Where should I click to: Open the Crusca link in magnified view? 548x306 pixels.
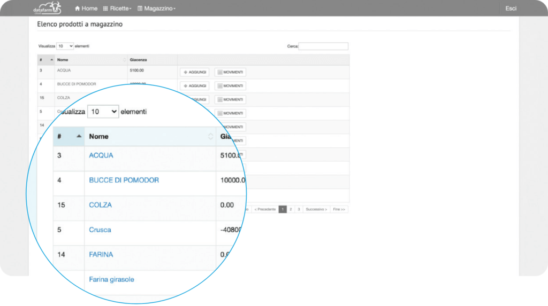pyautogui.click(x=100, y=230)
